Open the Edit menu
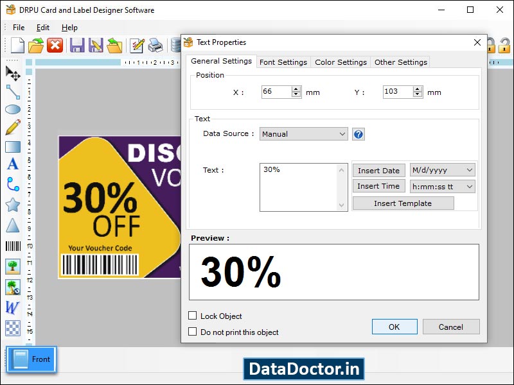 point(43,27)
